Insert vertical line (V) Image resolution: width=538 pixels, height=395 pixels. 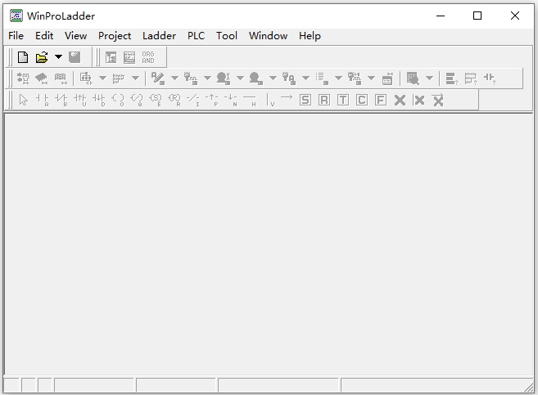(x=270, y=100)
